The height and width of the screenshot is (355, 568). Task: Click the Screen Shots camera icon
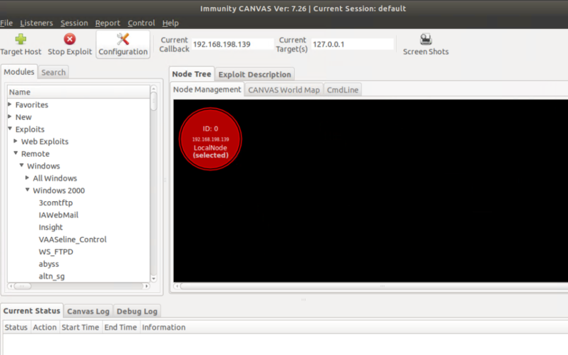click(x=425, y=39)
